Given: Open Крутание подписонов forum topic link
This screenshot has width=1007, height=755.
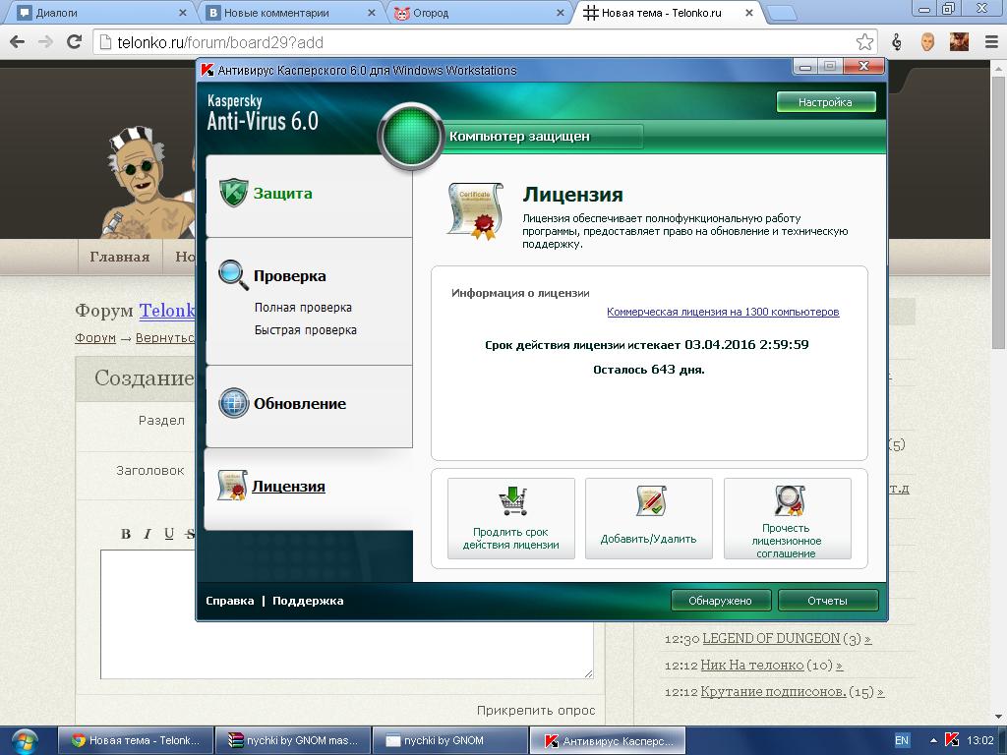Looking at the screenshot, I should [x=773, y=692].
